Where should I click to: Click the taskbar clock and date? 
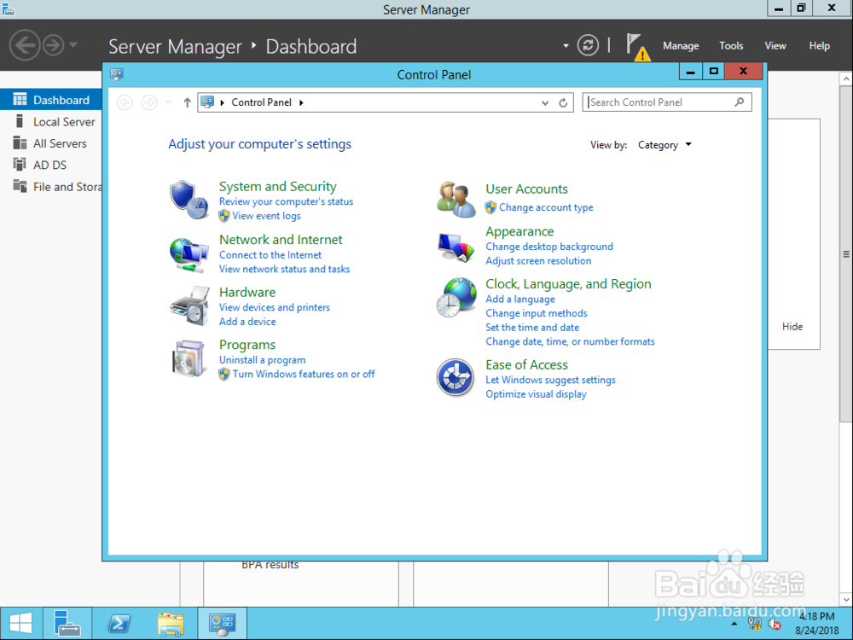click(x=816, y=623)
